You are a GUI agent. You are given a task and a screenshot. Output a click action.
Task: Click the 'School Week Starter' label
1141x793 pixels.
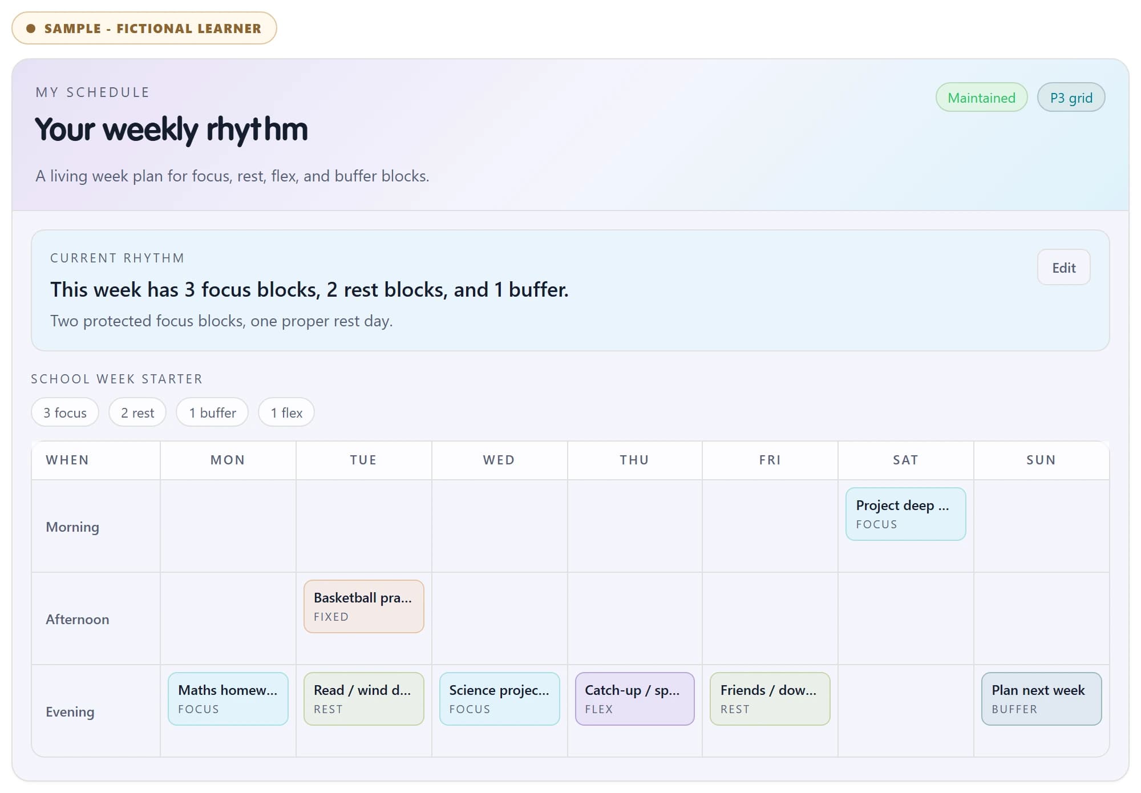[x=116, y=379]
